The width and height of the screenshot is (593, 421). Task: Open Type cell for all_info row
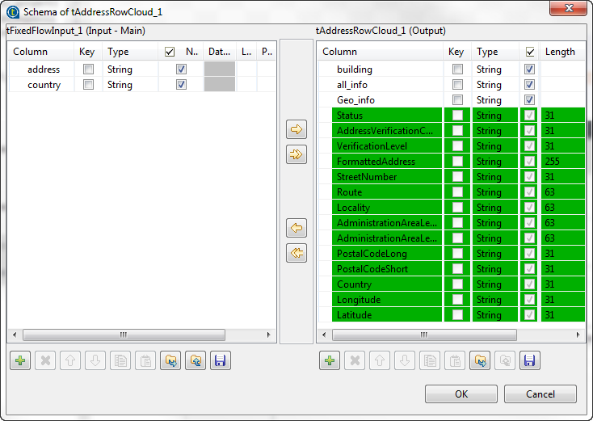click(x=495, y=84)
